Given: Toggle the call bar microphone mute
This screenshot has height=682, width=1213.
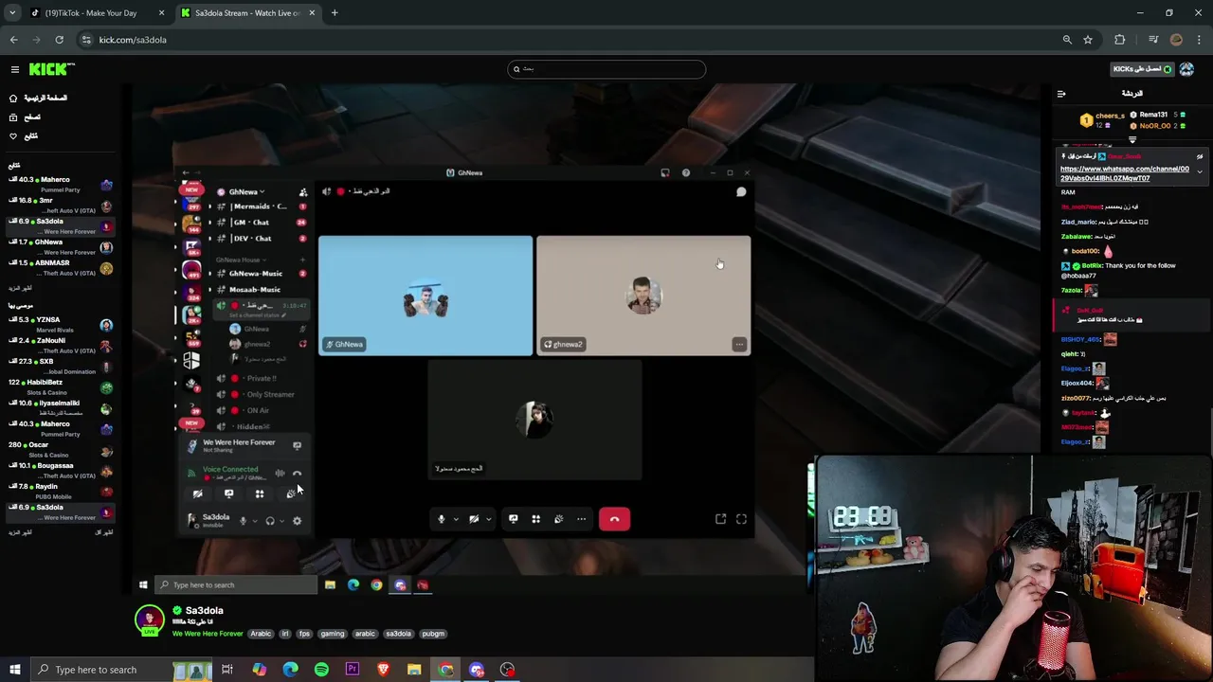Looking at the screenshot, I should click(441, 519).
